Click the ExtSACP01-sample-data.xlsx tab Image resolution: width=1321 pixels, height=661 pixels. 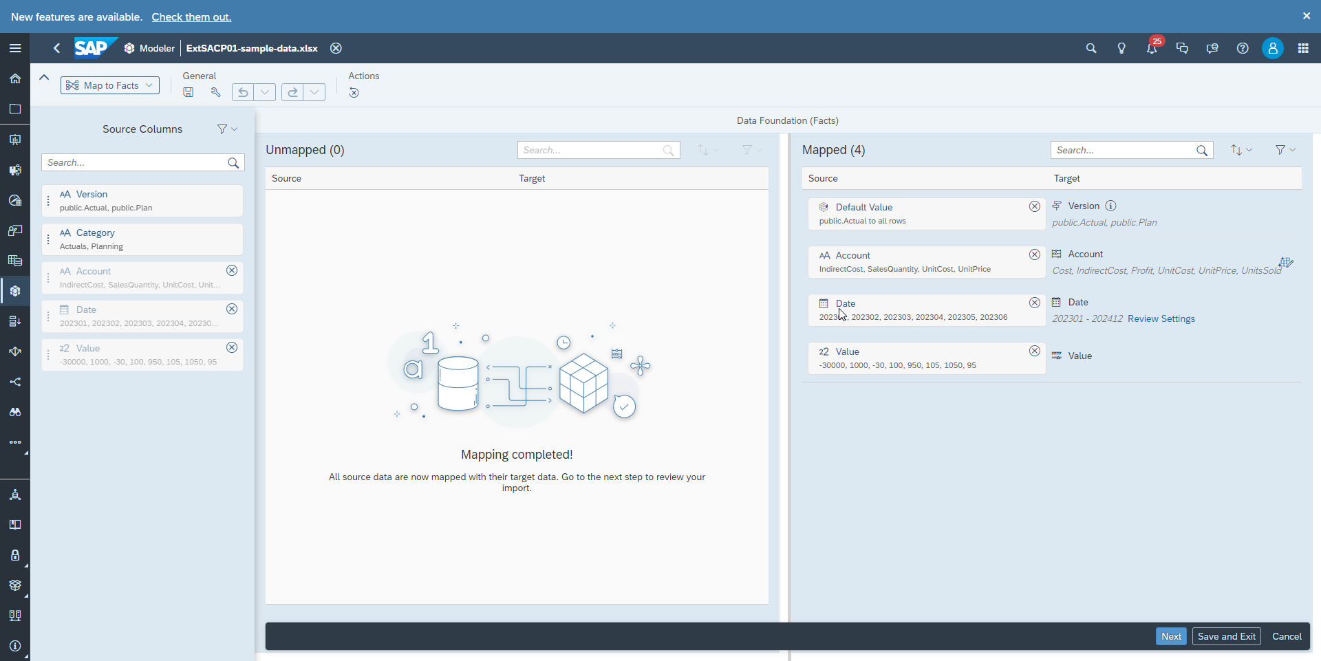(251, 48)
